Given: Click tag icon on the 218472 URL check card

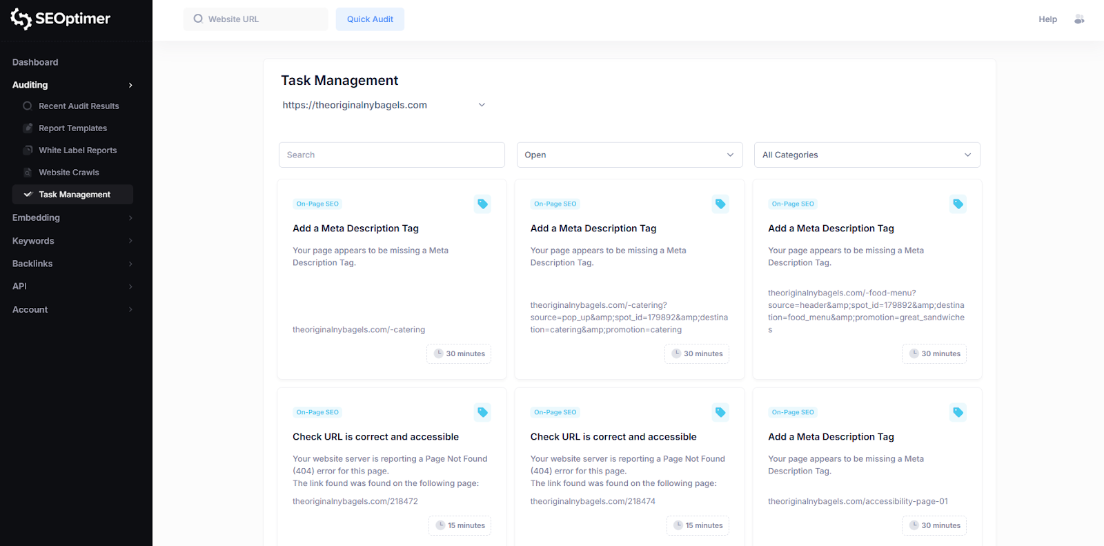Looking at the screenshot, I should click(x=482, y=412).
